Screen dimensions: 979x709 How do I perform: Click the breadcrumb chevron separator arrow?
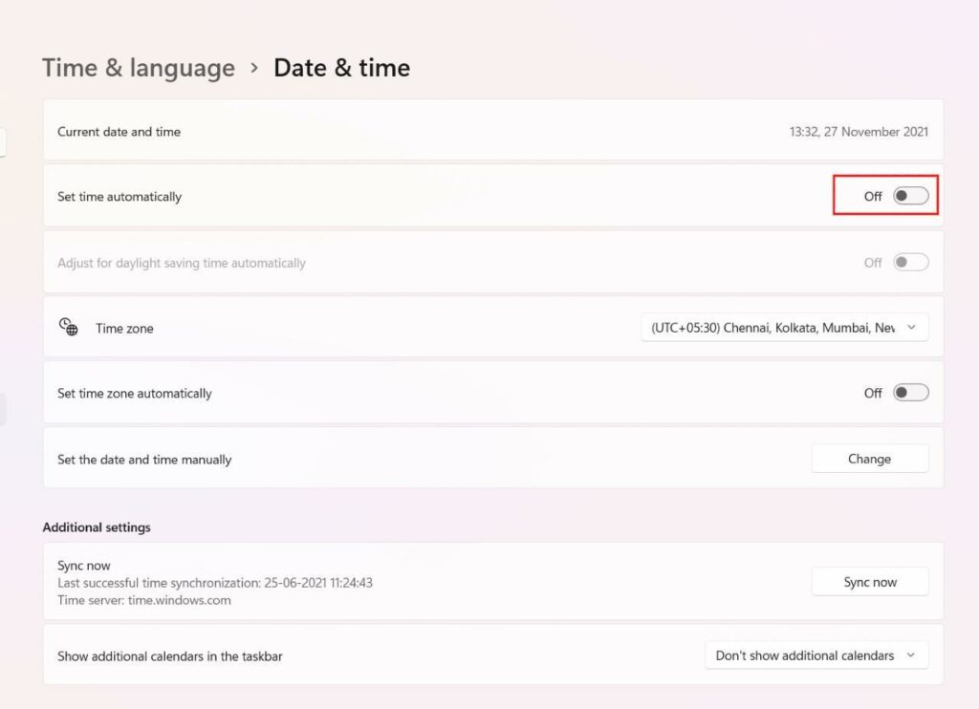[254, 68]
